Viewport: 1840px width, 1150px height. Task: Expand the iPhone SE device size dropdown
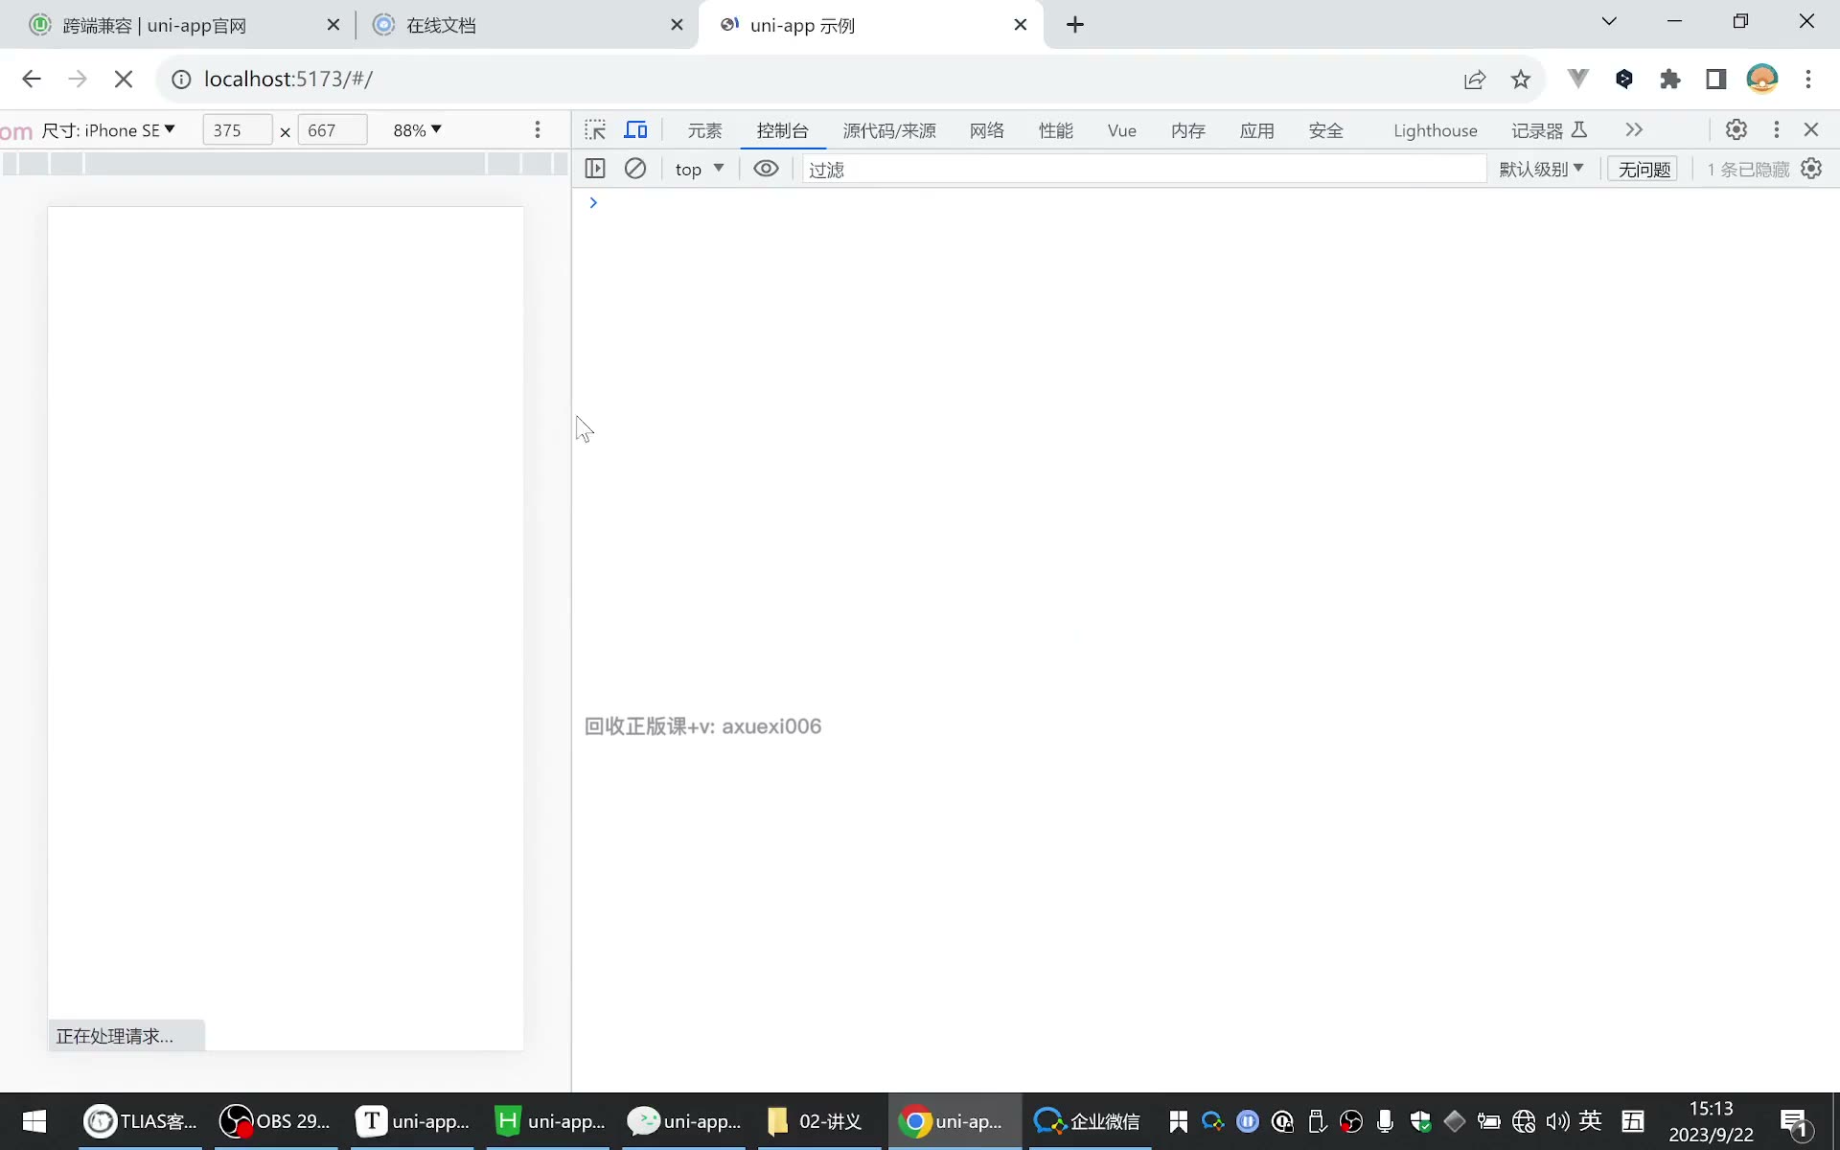pyautogui.click(x=108, y=130)
